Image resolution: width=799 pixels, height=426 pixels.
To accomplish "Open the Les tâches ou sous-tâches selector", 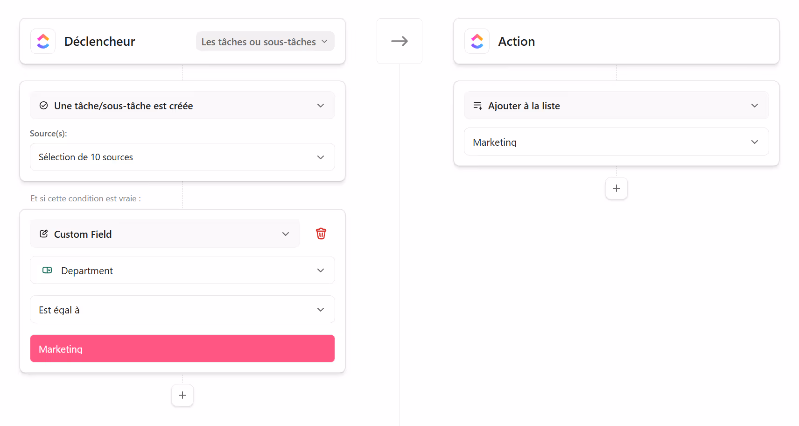I will 264,42.
